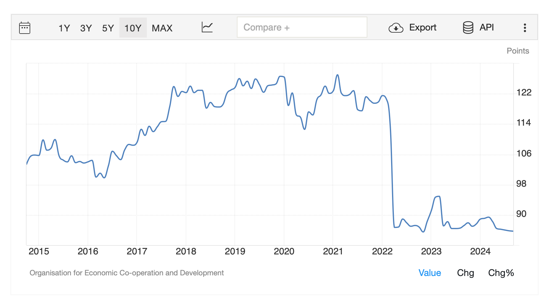The image size is (549, 300).
Task: Select the 5Y time range
Action: click(108, 28)
